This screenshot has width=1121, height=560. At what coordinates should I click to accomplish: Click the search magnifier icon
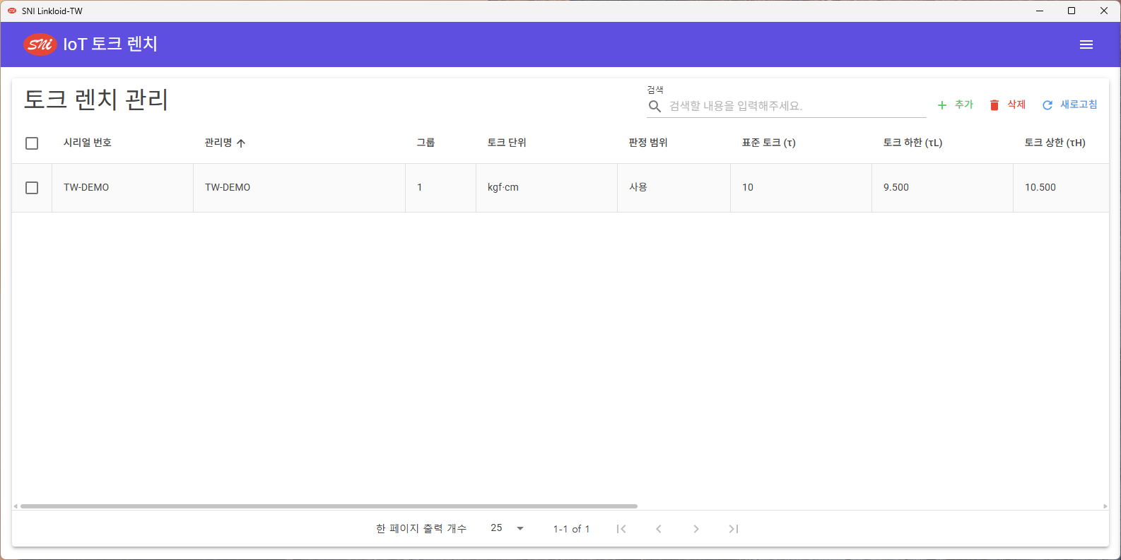click(655, 106)
